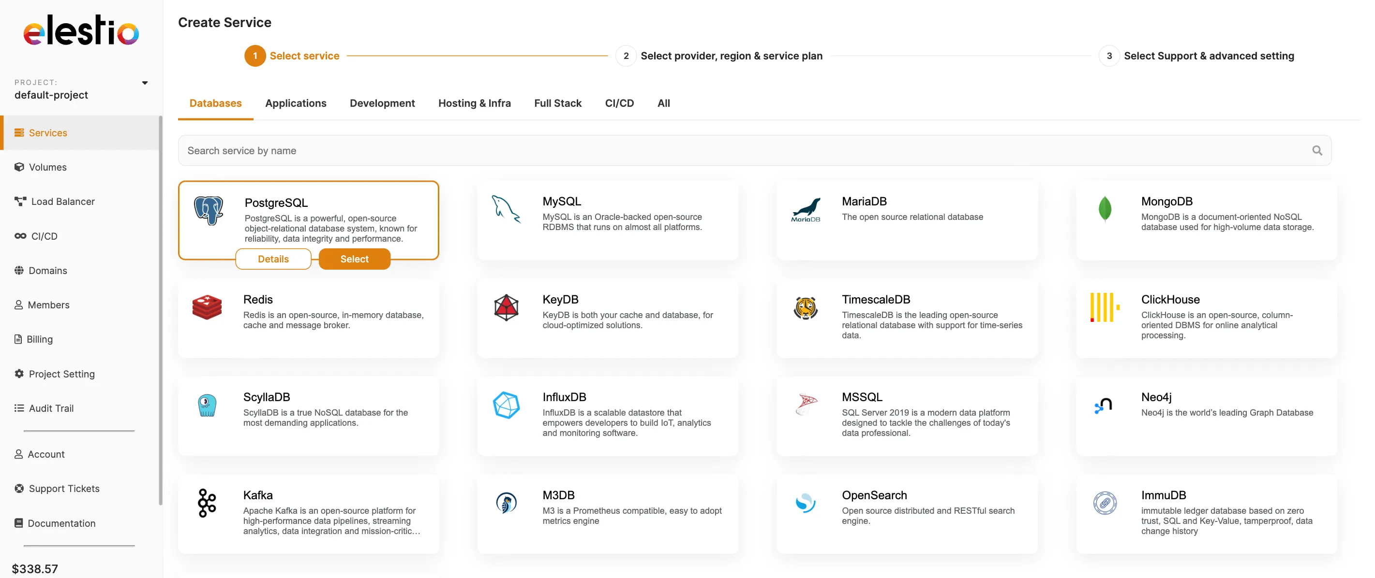
Task: Click the Load Balancer sidebar icon
Action: click(20, 201)
